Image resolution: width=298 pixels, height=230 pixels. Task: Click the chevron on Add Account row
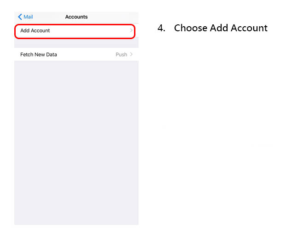tap(131, 30)
